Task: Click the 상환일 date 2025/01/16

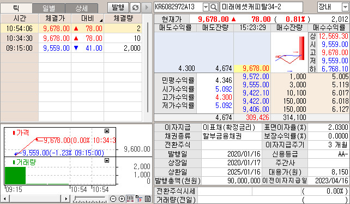Action: [244, 172]
